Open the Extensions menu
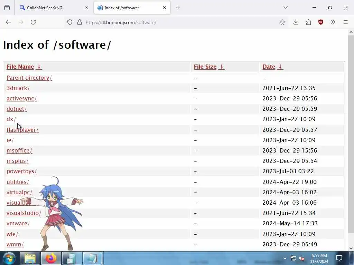354x265 pixels. pos(308,22)
